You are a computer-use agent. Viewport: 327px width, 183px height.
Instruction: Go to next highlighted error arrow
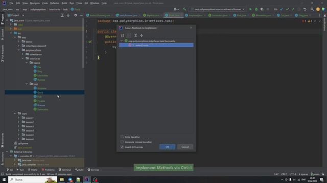319,21
